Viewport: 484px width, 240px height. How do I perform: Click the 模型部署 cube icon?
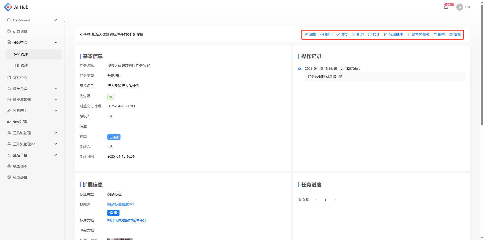pyautogui.click(x=9, y=177)
